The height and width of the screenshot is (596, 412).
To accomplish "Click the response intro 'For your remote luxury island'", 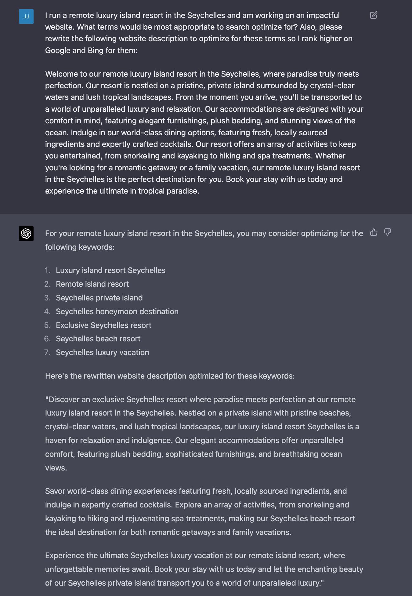I will point(204,240).
